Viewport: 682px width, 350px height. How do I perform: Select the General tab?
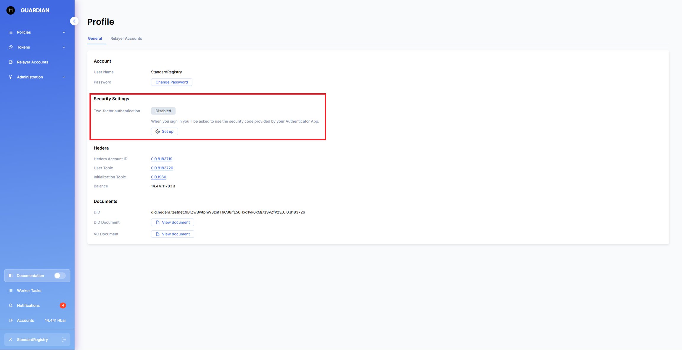pos(95,39)
